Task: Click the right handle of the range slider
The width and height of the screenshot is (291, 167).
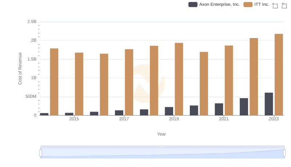Action: click(x=284, y=153)
